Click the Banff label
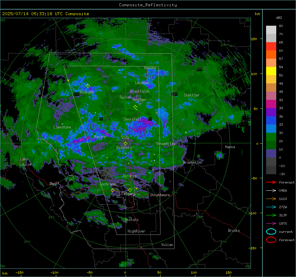 click(x=54, y=183)
